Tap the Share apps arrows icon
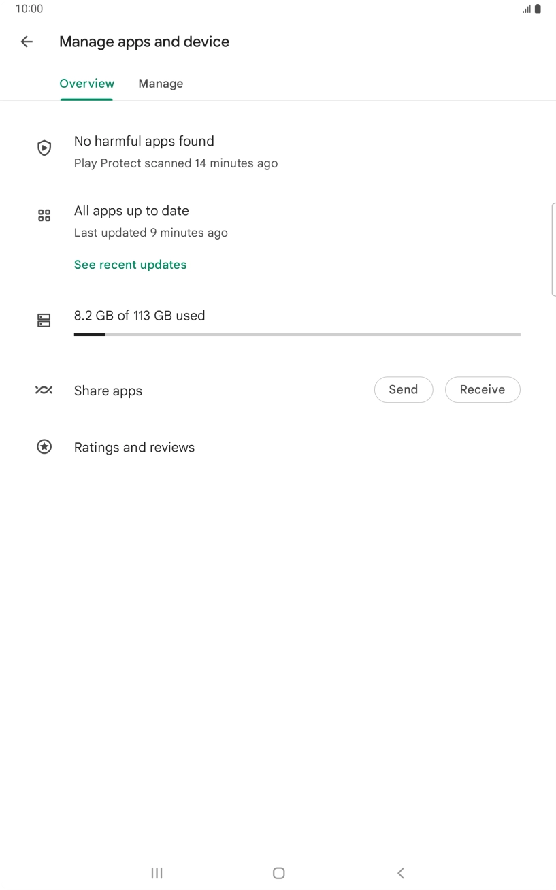The width and height of the screenshot is (556, 890). pos(44,391)
